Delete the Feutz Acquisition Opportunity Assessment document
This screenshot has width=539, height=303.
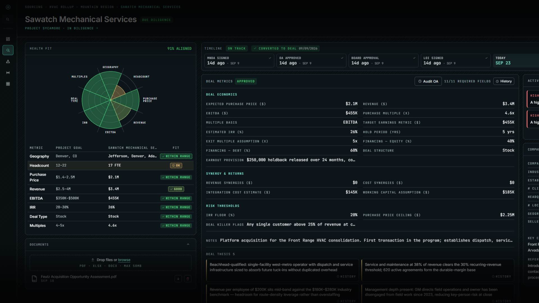188,279
